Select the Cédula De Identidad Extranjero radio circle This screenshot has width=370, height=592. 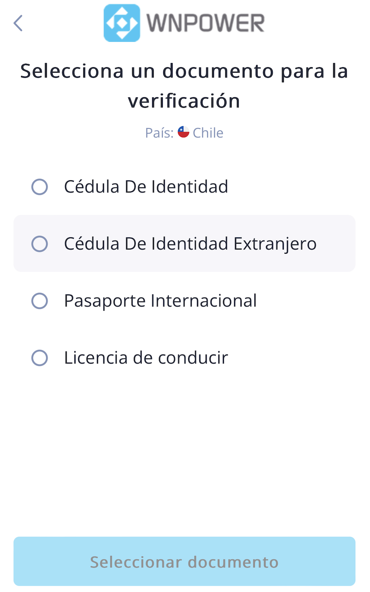tap(40, 244)
